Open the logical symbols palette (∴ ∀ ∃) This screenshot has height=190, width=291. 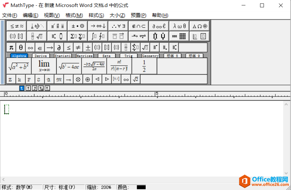click(118, 26)
